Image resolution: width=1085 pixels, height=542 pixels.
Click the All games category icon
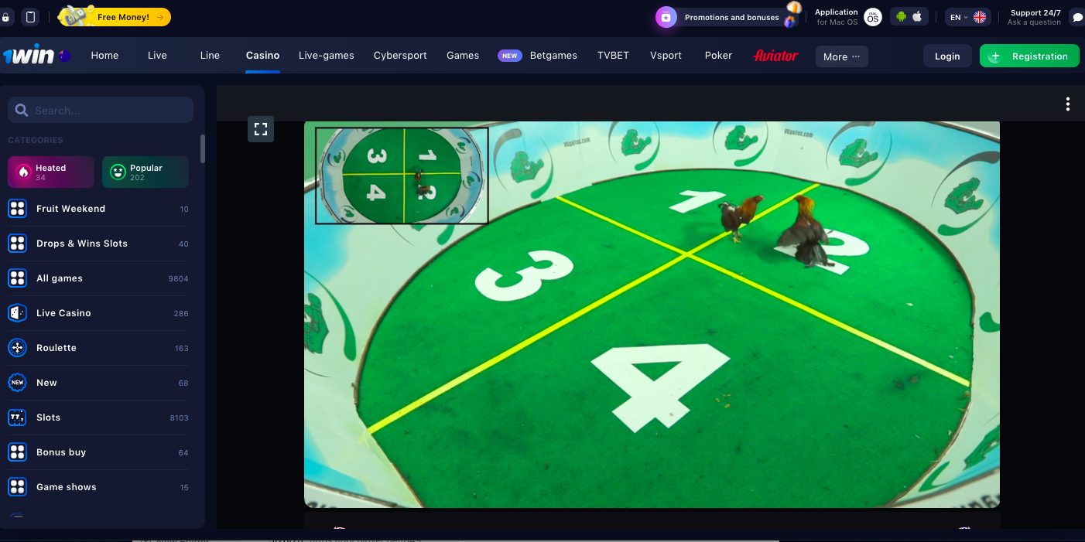coord(17,278)
